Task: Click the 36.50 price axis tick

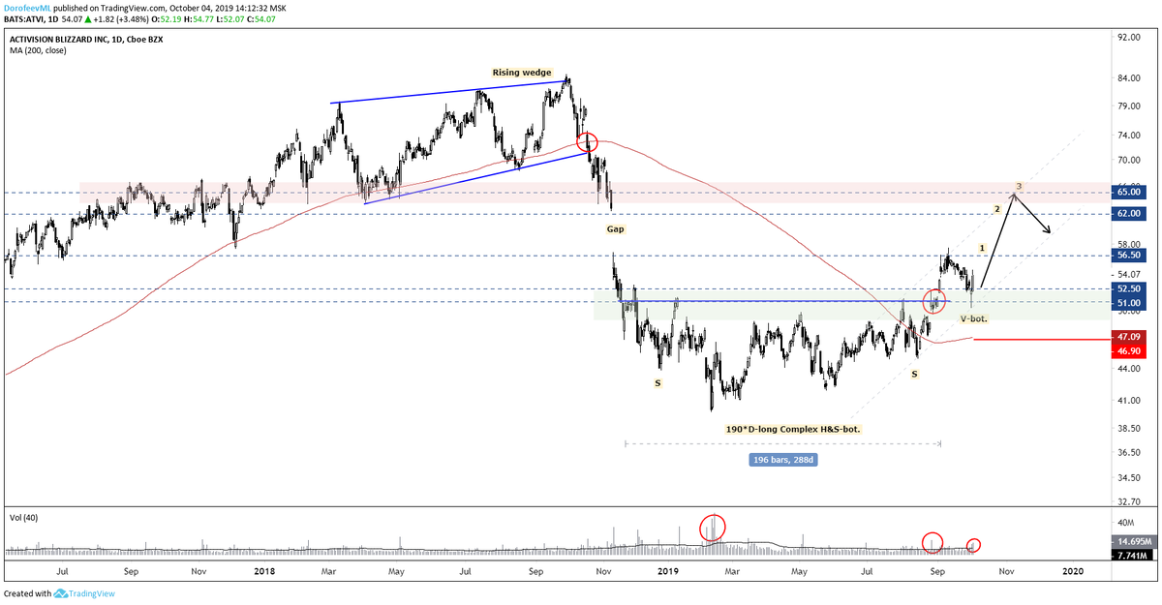Action: 1127,451
